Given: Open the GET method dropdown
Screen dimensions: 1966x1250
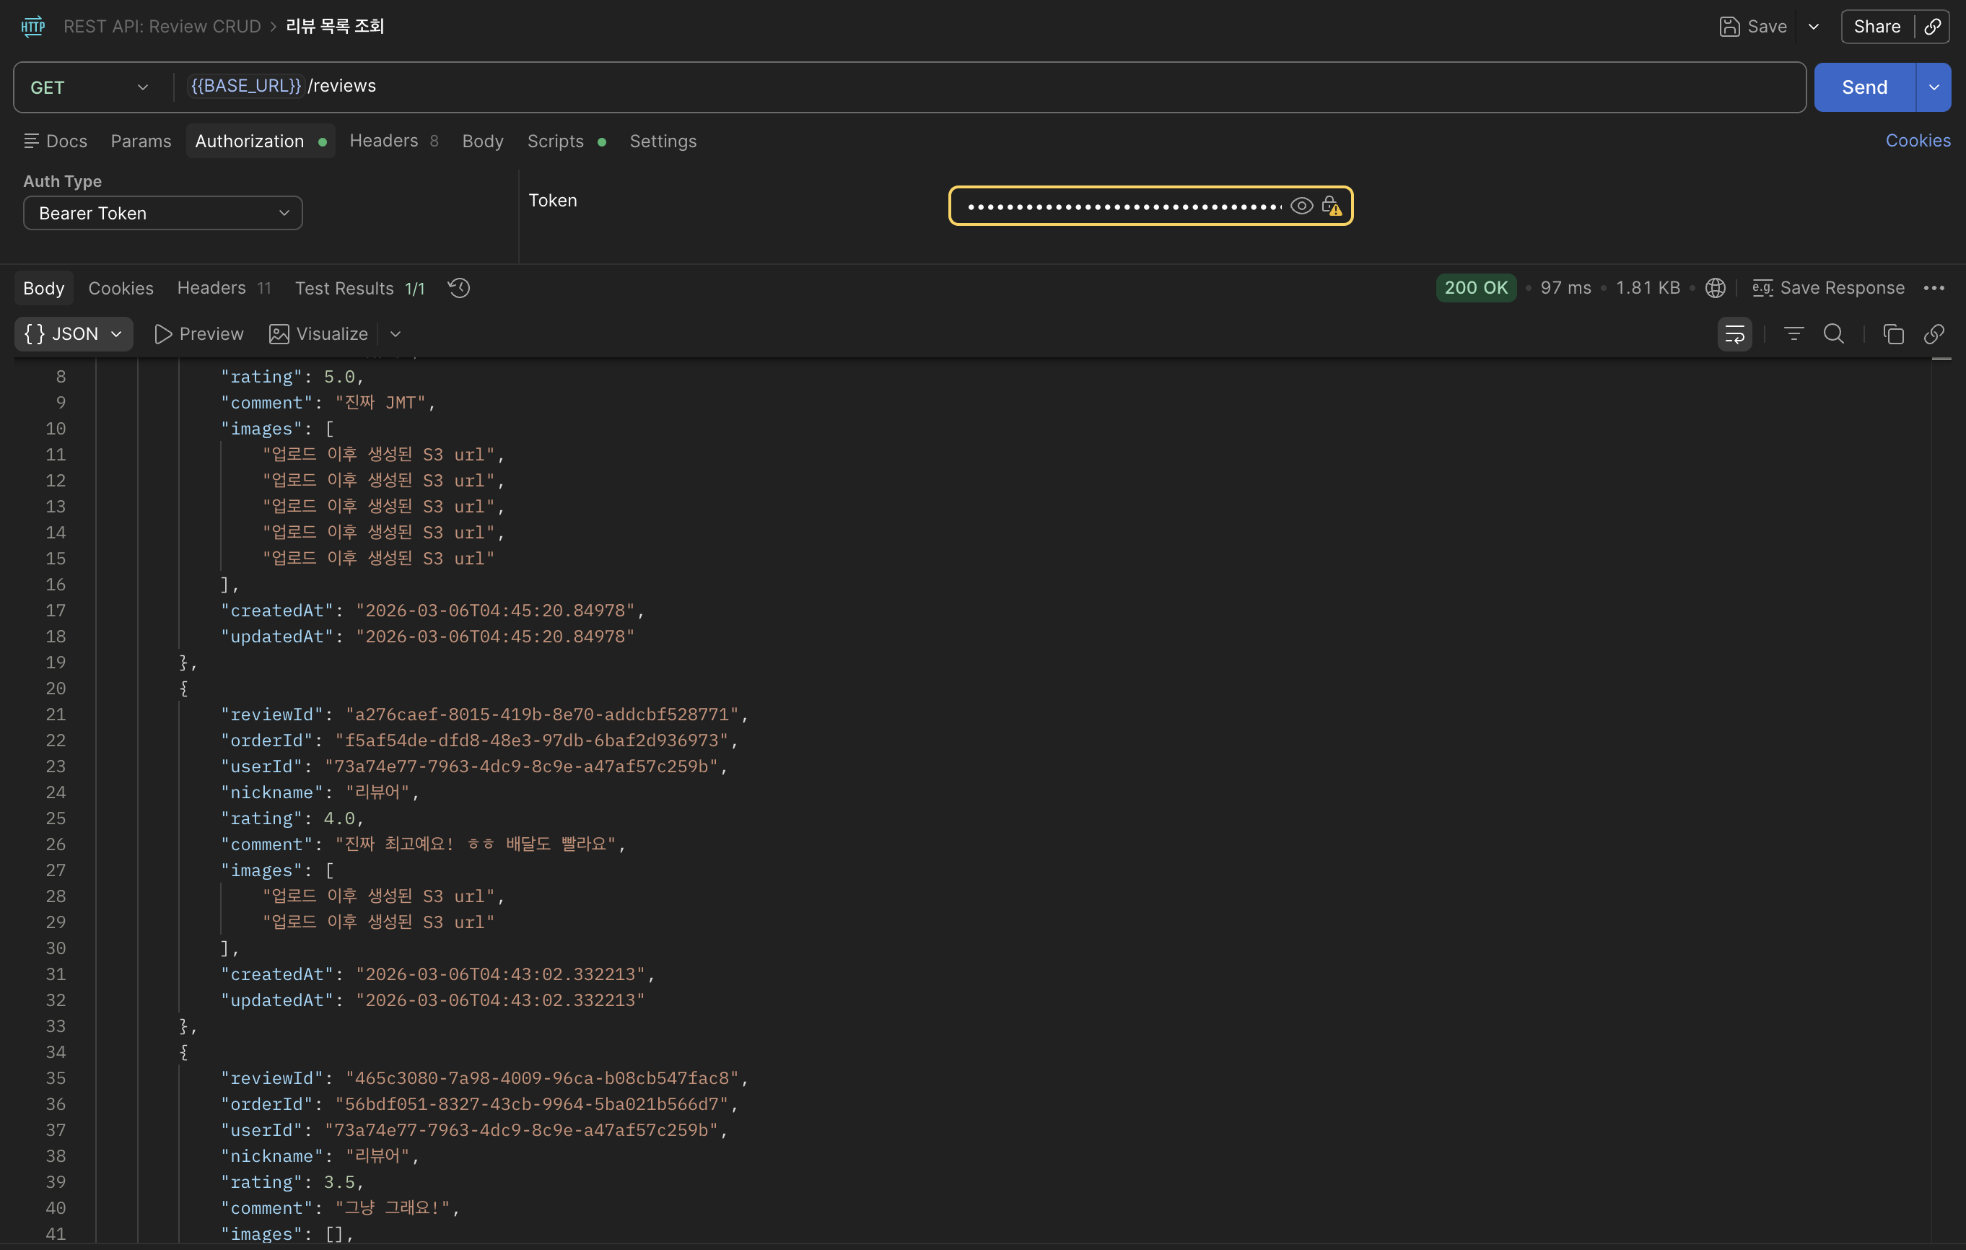Looking at the screenshot, I should point(89,87).
